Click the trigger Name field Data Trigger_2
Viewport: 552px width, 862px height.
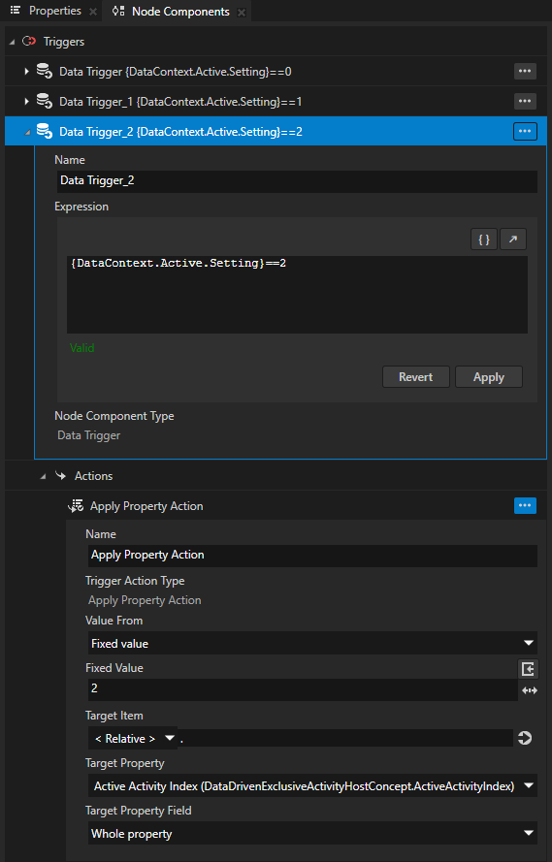click(297, 181)
